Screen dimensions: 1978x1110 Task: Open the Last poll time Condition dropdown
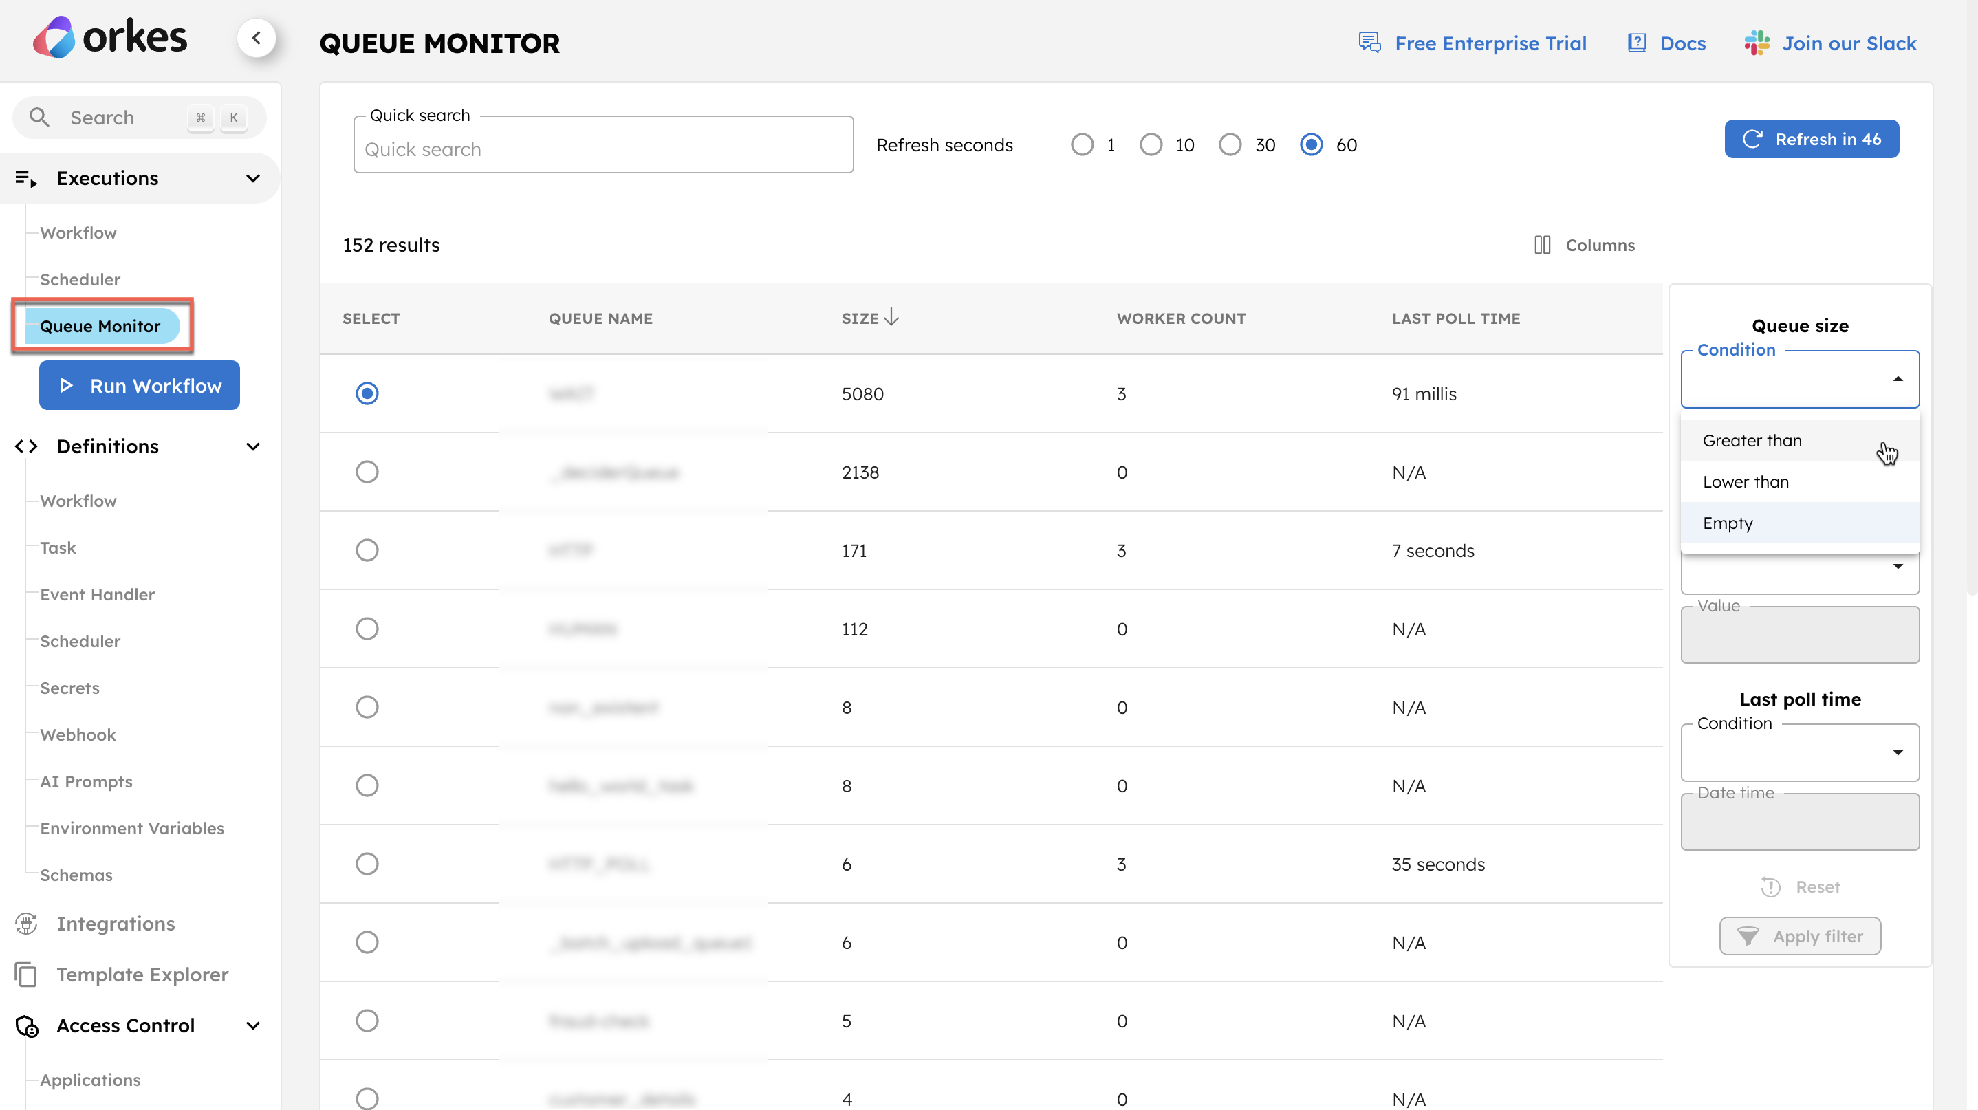pyautogui.click(x=1799, y=752)
